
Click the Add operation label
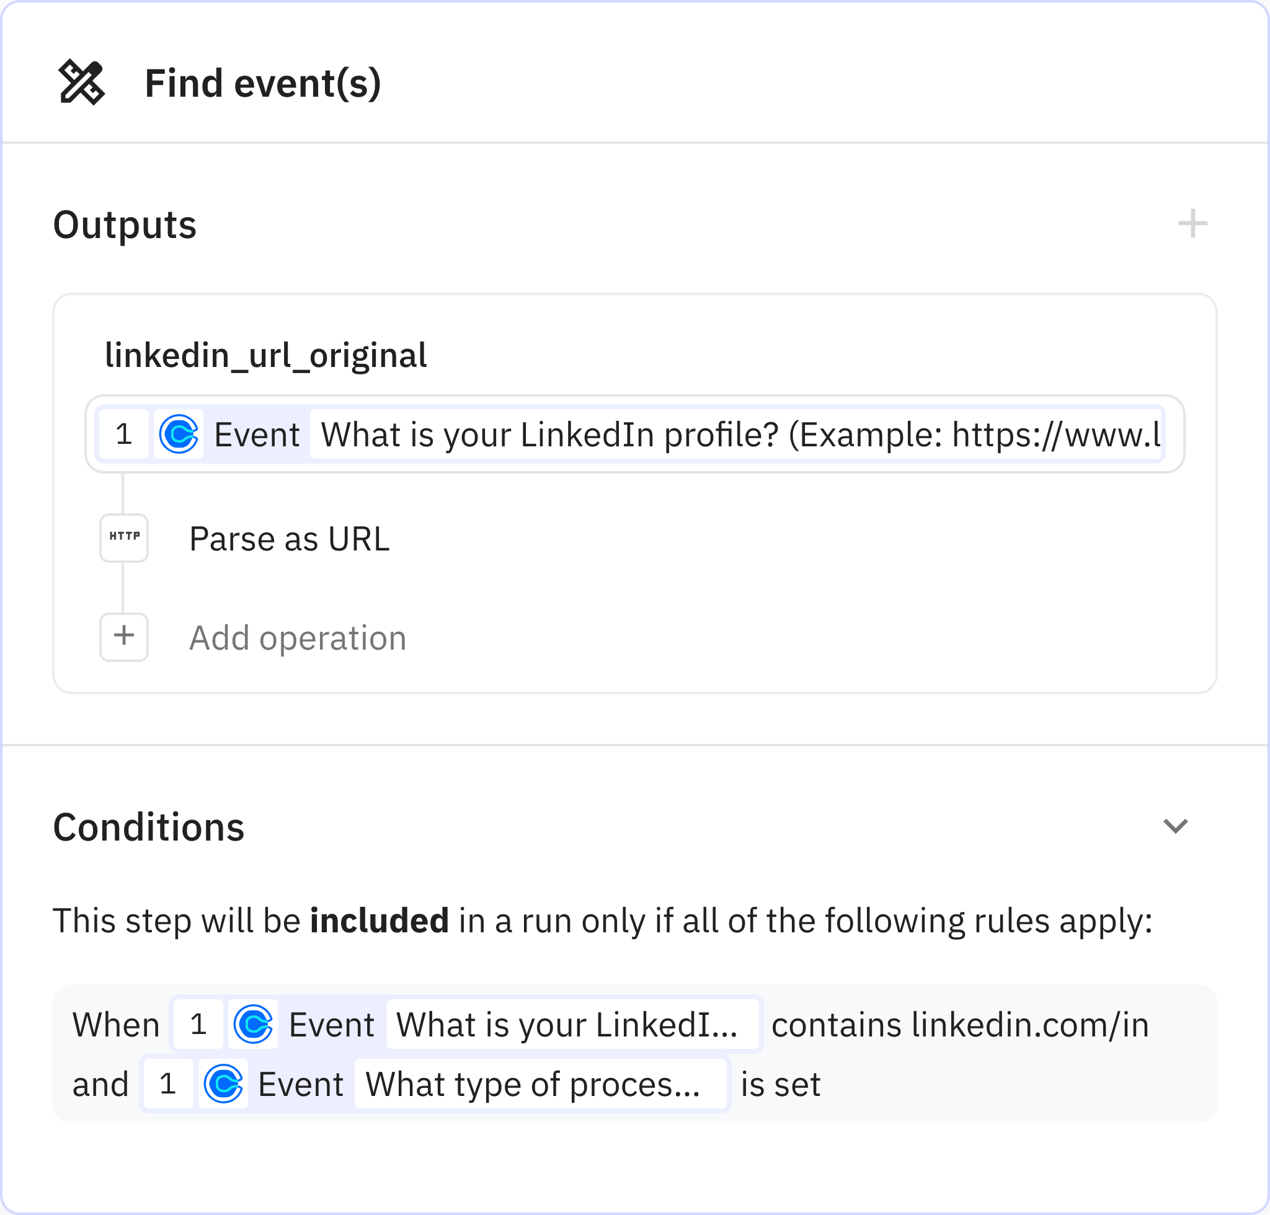[298, 638]
